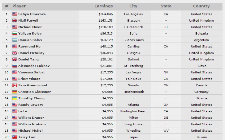This screenshot has width=225, height=140.
Task: Sort table by Earnings column header
Action: click(x=103, y=6)
